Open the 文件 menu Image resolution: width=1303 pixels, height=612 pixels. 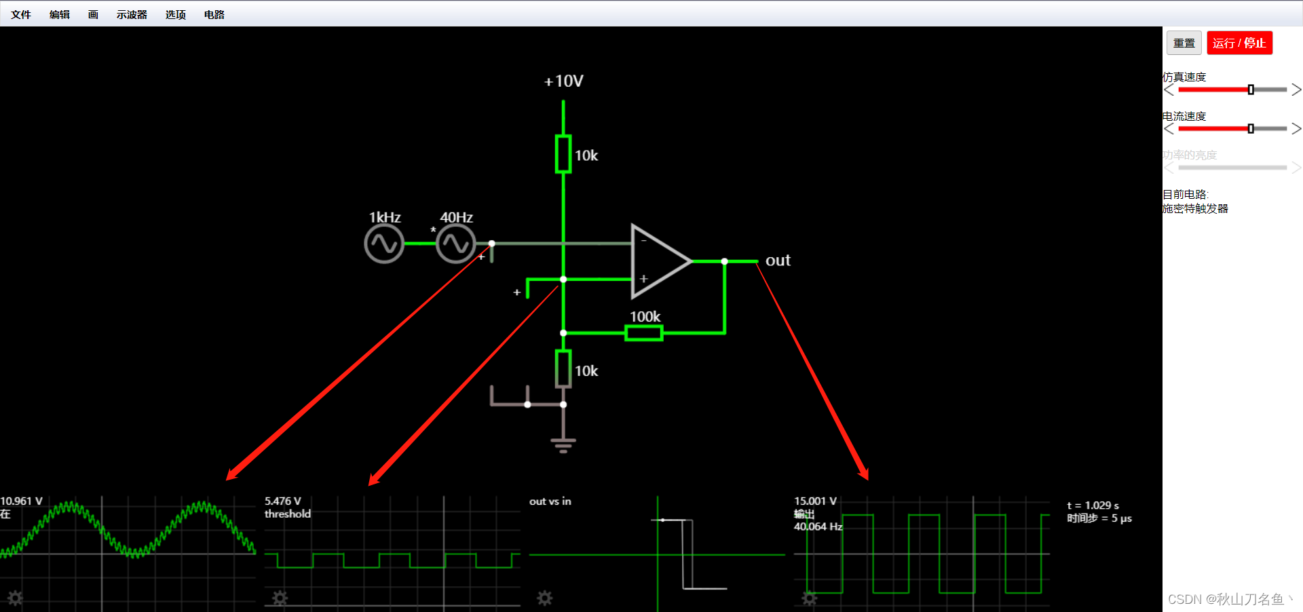click(21, 14)
